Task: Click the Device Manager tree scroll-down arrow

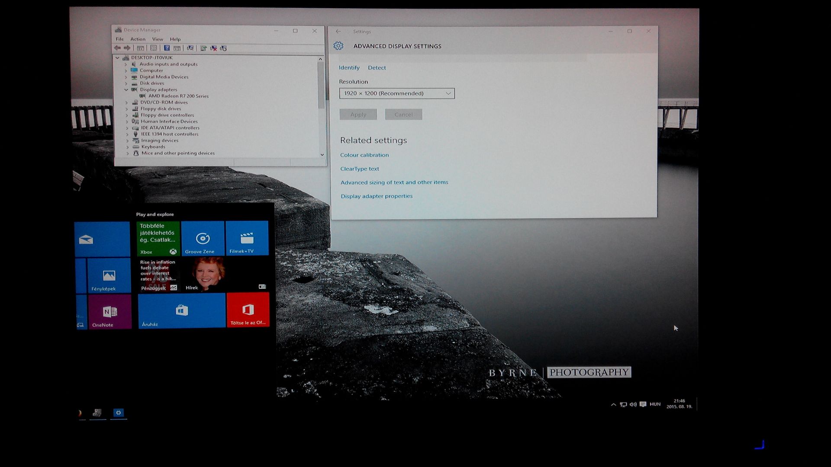Action: [322, 154]
